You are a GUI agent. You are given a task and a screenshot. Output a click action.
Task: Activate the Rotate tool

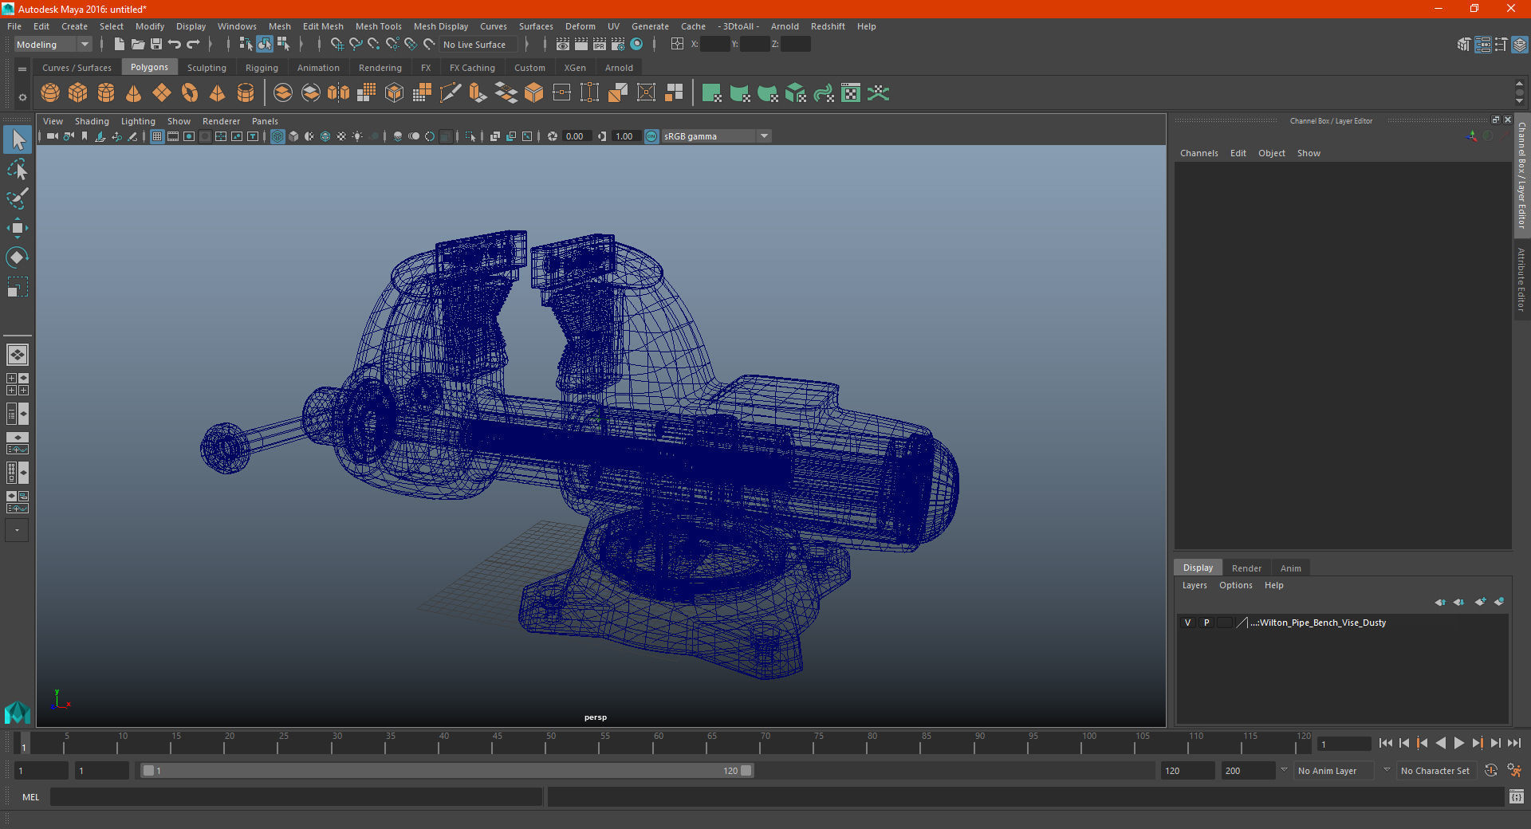pos(18,257)
